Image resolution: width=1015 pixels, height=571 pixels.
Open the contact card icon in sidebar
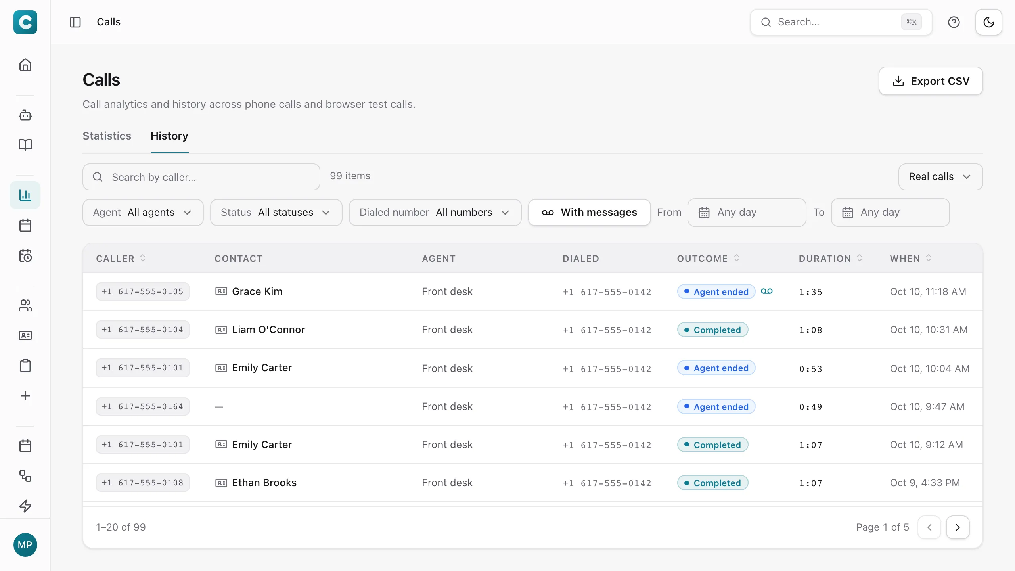(25, 335)
